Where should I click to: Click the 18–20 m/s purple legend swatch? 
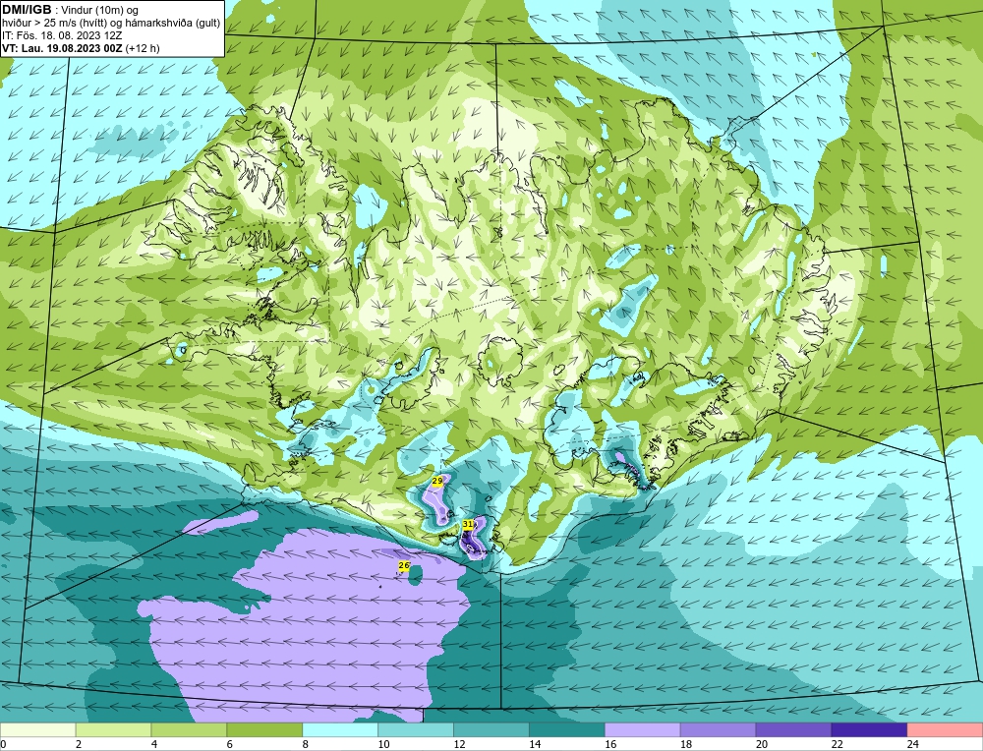[x=718, y=730]
